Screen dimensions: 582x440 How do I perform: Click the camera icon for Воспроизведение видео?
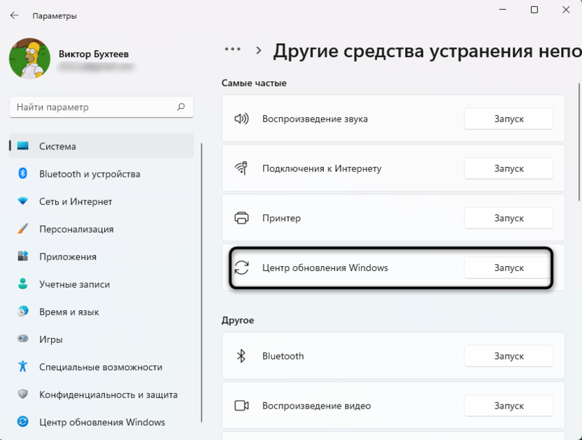(x=241, y=405)
